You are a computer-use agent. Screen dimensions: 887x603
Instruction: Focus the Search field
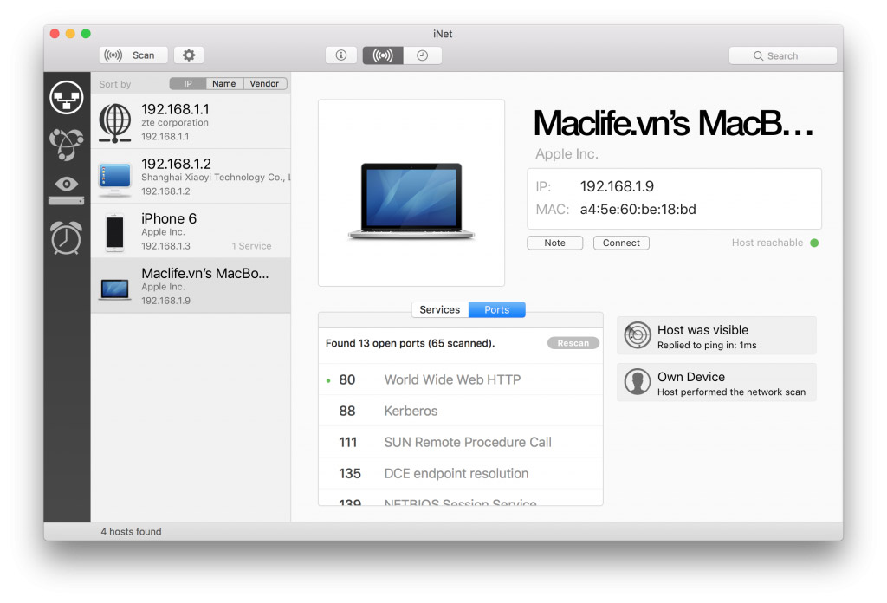pos(782,55)
